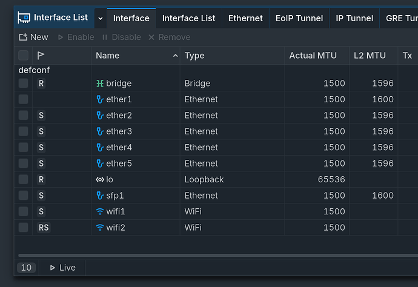Click the flag column header icon
418x287 pixels.
click(41, 56)
